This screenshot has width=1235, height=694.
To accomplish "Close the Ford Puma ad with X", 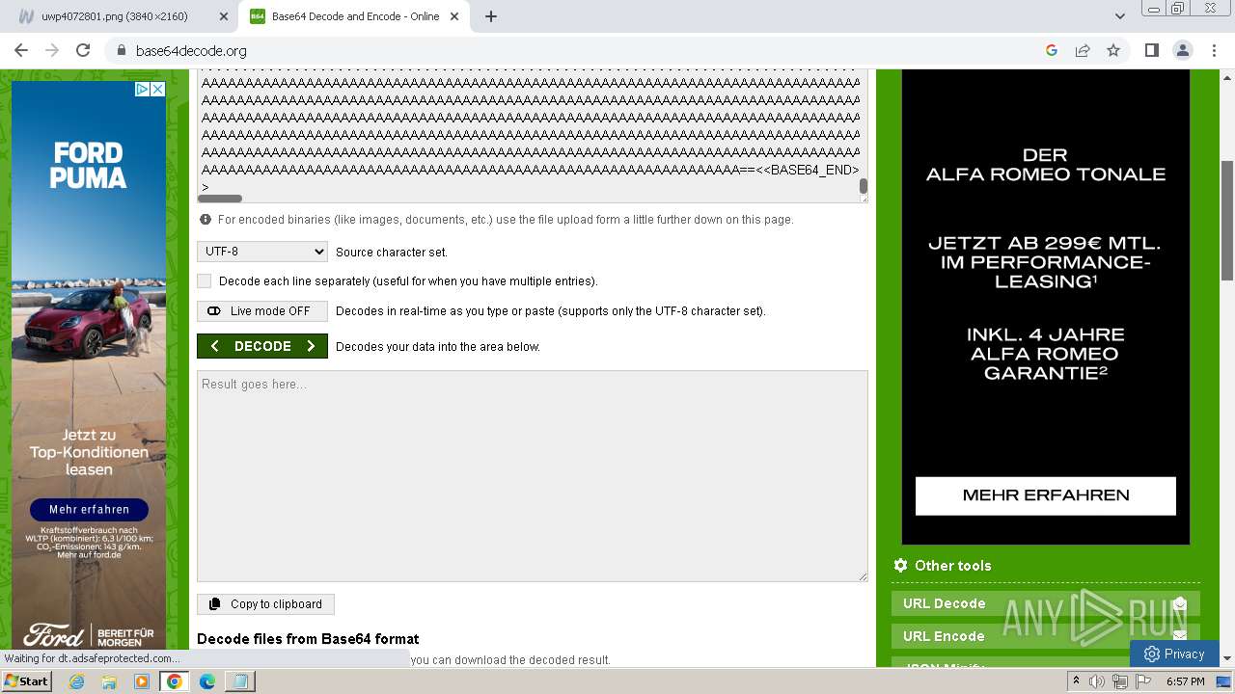I will 158,89.
